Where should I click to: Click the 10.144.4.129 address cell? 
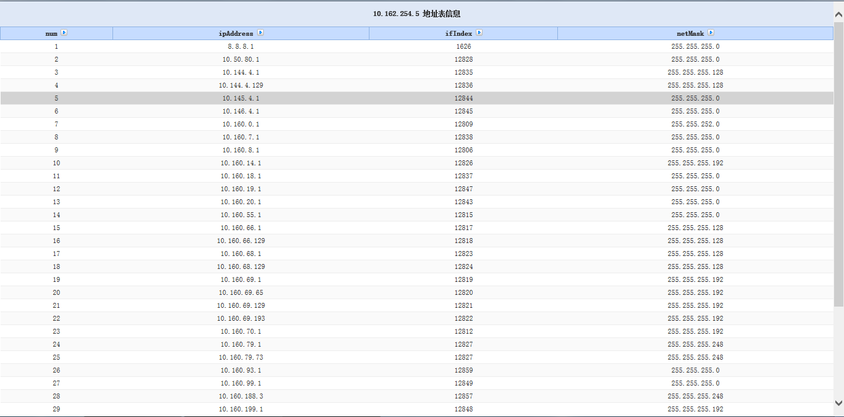pyautogui.click(x=241, y=85)
